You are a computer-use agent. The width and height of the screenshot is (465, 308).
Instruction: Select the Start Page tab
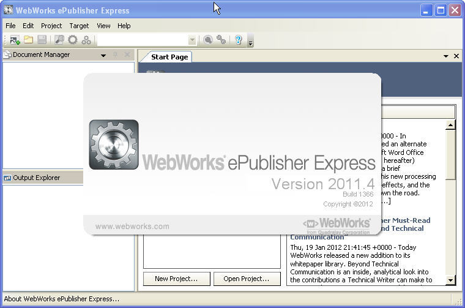169,57
